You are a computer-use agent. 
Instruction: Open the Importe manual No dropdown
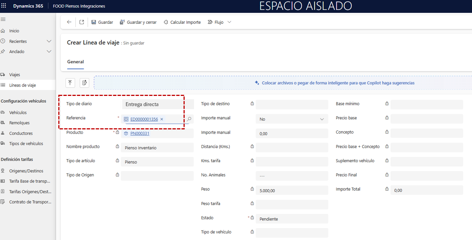[291, 119]
